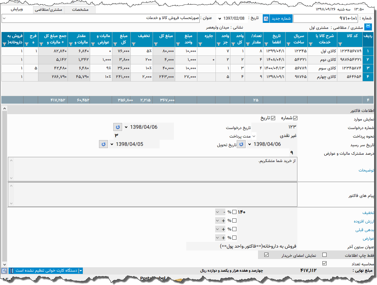The height and width of the screenshot is (285, 377).
Task: Open the card reader device dropdown arrow
Action: pos(81,271)
